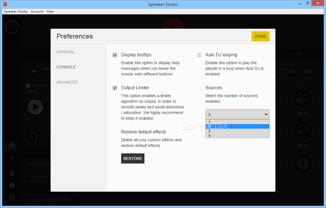The height and width of the screenshot is (208, 326).
Task: Click RESTORE to reset default effects
Action: click(133, 158)
